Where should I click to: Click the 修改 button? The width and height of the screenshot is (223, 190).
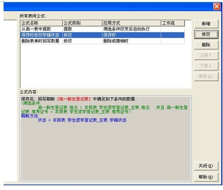pos(206,34)
